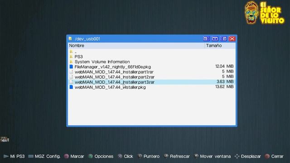Open MGZ Config. in the bottom bar
This screenshot has width=290, height=163.
(x=44, y=156)
